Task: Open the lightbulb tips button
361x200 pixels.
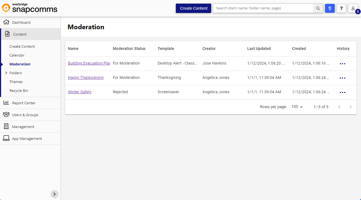Action: [x=330, y=8]
